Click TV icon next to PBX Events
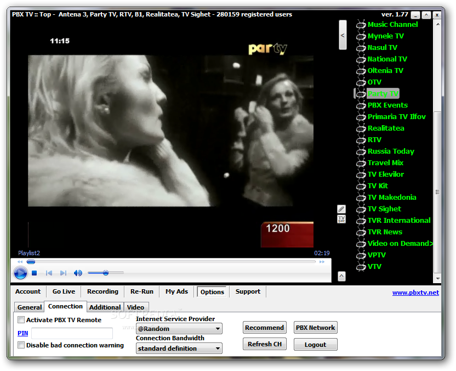Image resolution: width=456 pixels, height=371 pixels. click(361, 105)
